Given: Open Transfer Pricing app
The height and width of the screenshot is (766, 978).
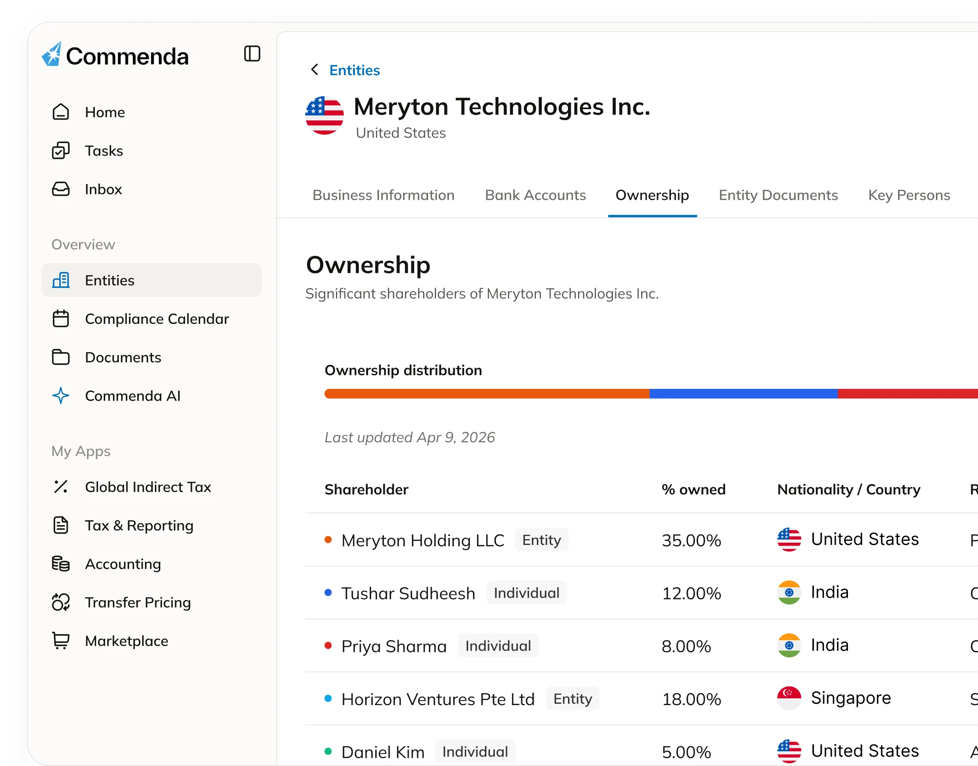Looking at the screenshot, I should point(151,602).
